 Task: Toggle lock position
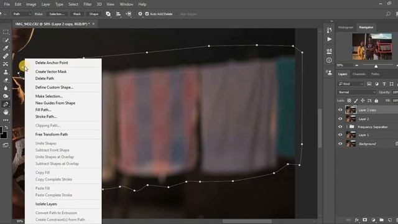coord(363,101)
